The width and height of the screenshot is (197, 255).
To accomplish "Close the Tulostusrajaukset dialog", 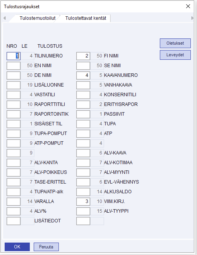I will click(188, 6).
